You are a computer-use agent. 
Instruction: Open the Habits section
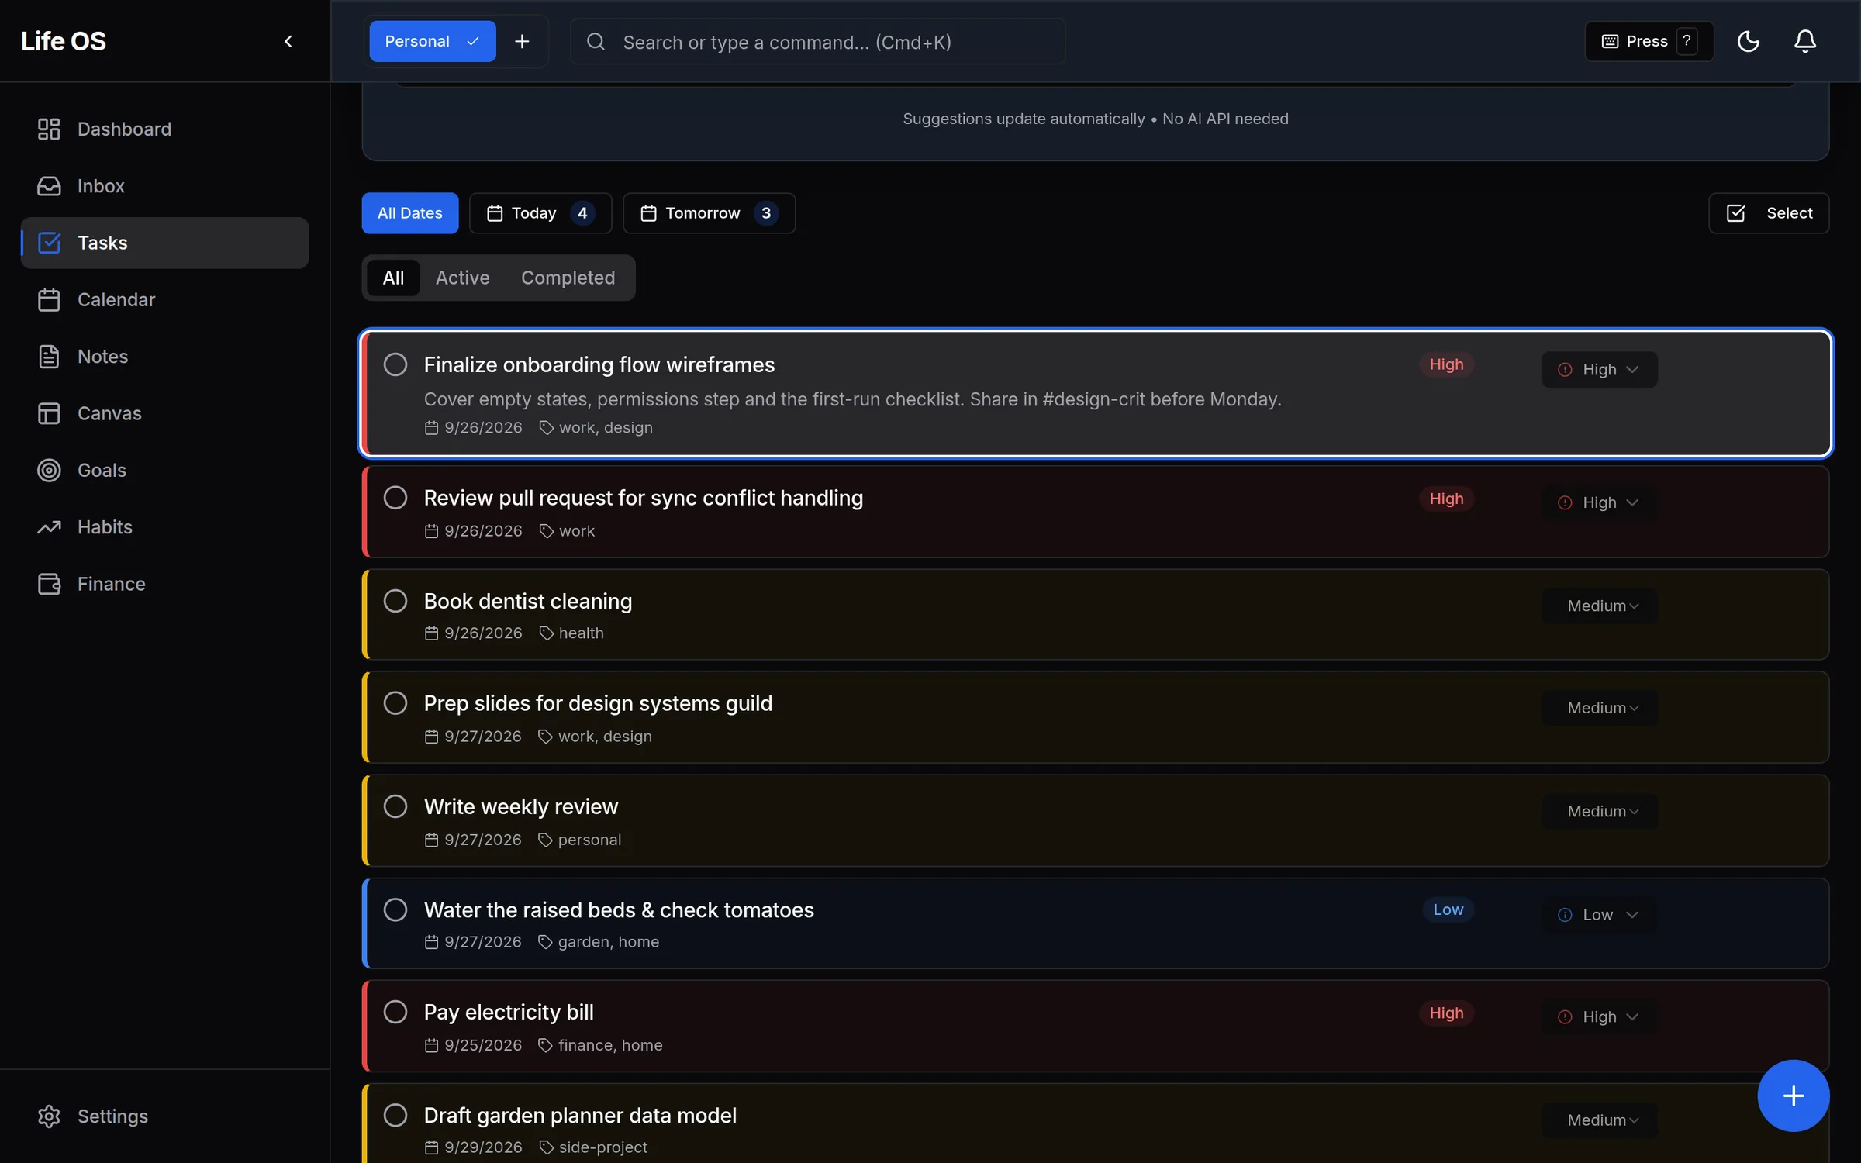164,527
